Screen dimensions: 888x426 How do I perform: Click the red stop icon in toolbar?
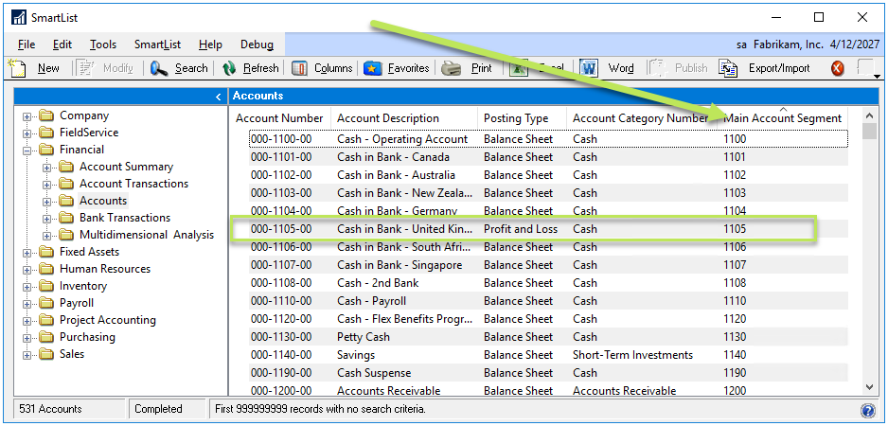(838, 68)
